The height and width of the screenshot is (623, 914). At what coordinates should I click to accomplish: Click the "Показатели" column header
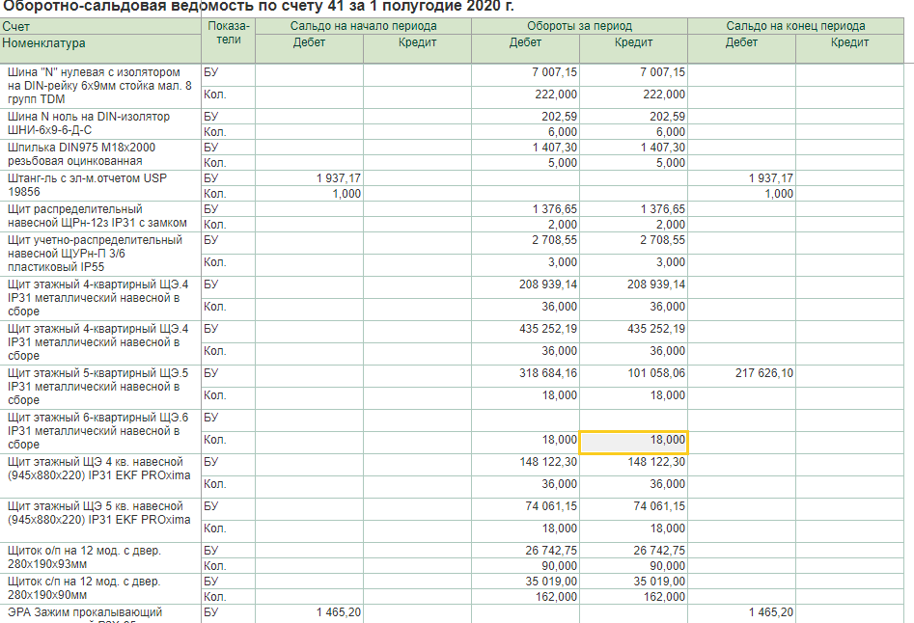point(229,34)
